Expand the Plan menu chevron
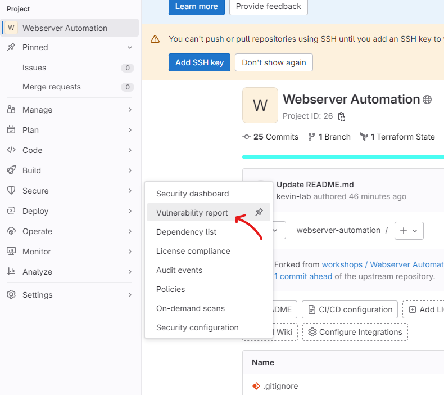The height and width of the screenshot is (395, 444). pos(130,130)
